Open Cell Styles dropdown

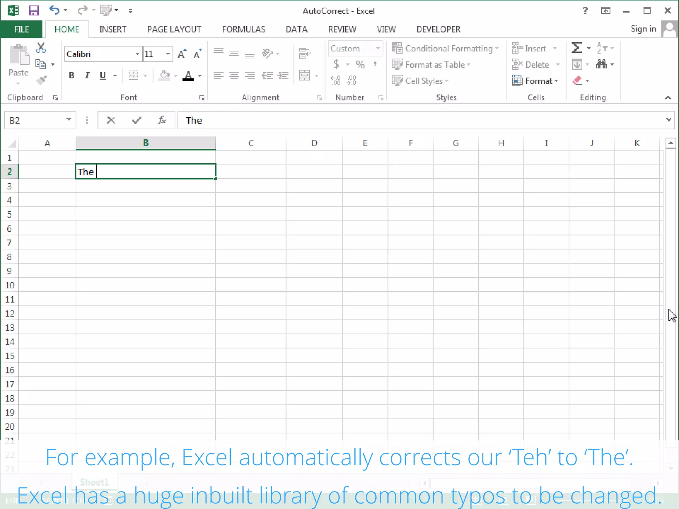pyautogui.click(x=420, y=81)
